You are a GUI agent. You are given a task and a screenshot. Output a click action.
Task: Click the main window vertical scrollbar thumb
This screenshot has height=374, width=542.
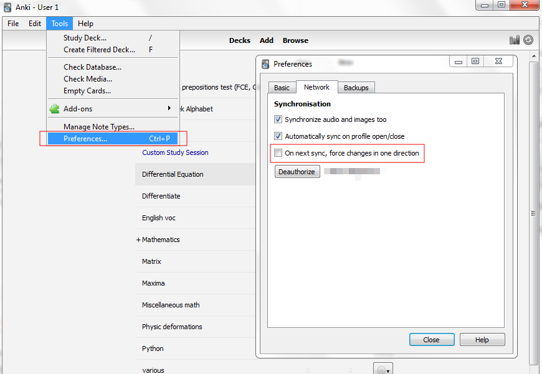533,213
